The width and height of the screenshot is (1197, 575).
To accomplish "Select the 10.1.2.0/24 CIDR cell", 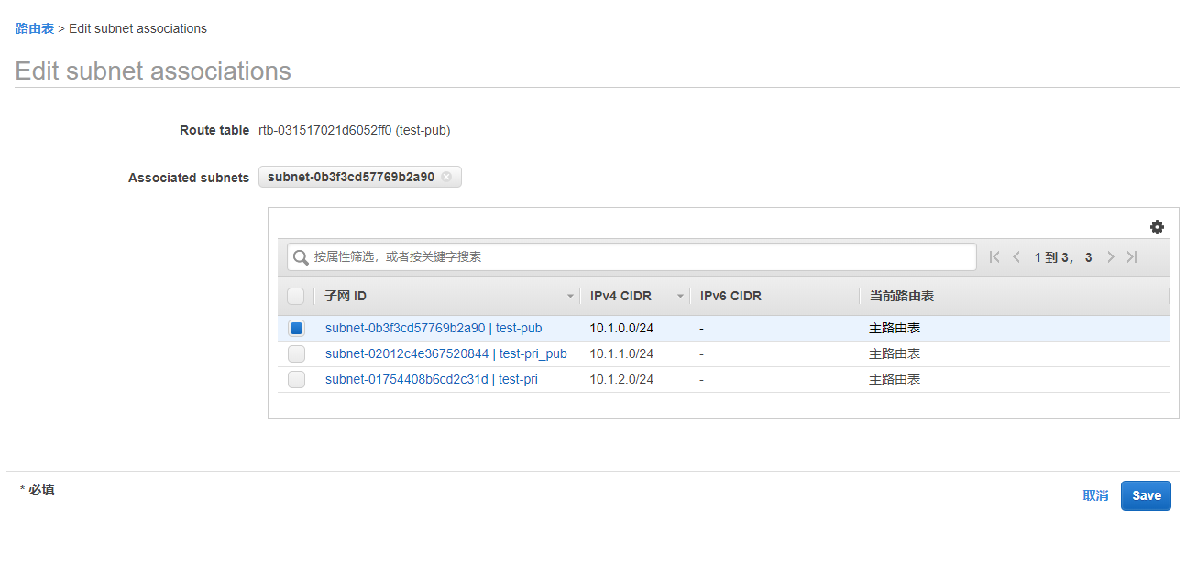I will click(621, 379).
